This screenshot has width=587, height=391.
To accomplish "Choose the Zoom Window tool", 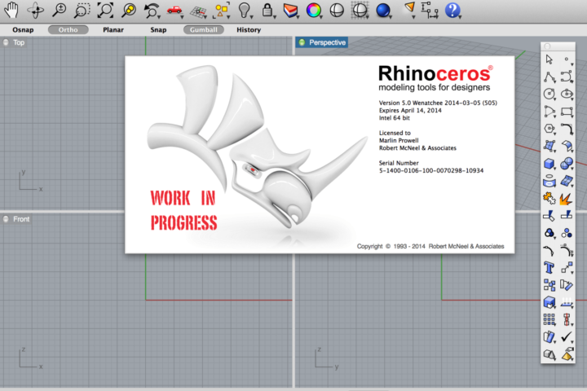I will coord(82,11).
